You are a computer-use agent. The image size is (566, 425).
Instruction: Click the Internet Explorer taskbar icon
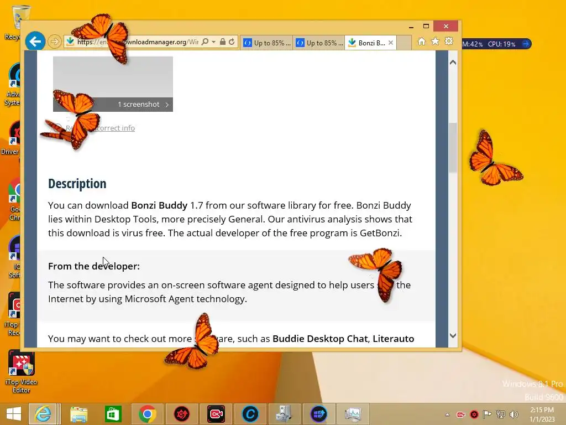[43, 414]
